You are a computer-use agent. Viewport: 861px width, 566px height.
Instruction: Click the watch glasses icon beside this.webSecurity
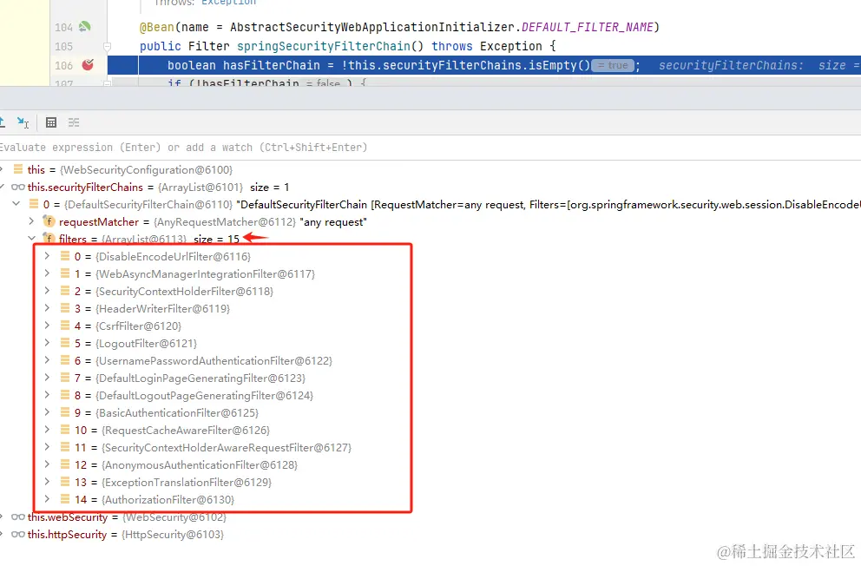(x=18, y=517)
